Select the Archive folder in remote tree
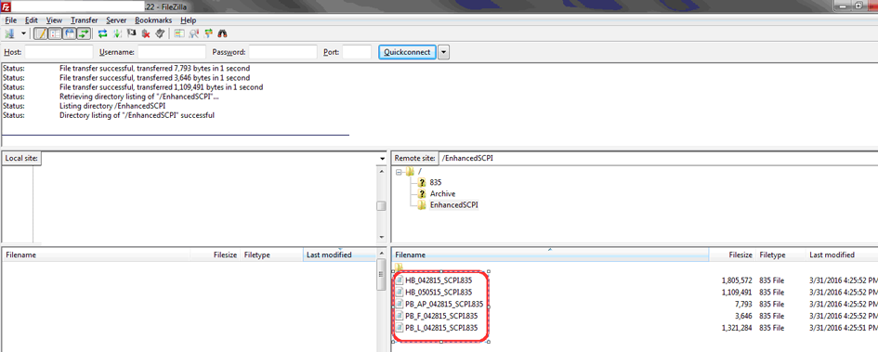The height and width of the screenshot is (352, 878). click(442, 193)
